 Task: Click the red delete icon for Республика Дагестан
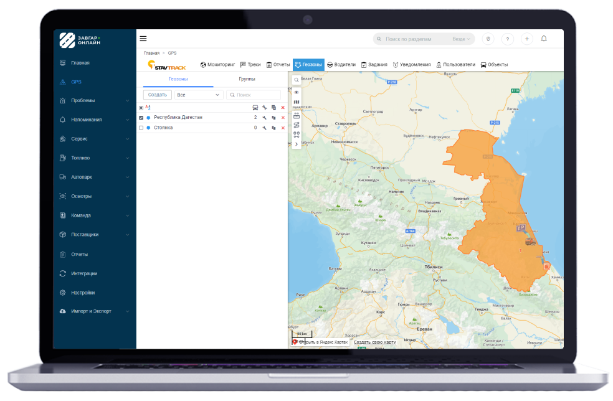282,117
